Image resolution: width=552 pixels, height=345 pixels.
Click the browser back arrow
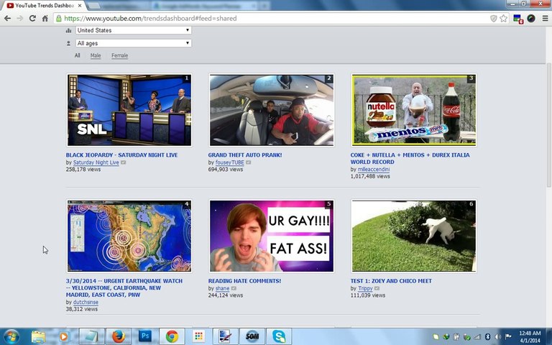click(x=7, y=18)
